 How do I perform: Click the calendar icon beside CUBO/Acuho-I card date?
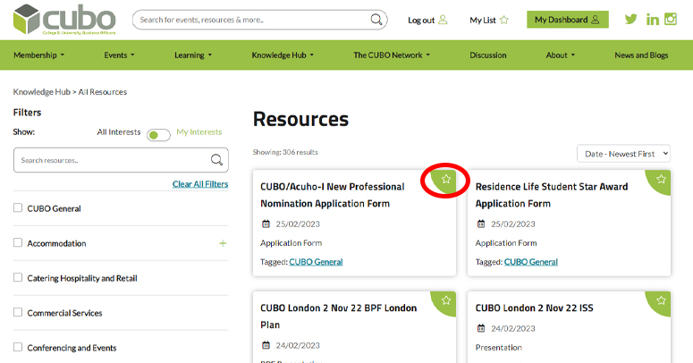click(266, 224)
